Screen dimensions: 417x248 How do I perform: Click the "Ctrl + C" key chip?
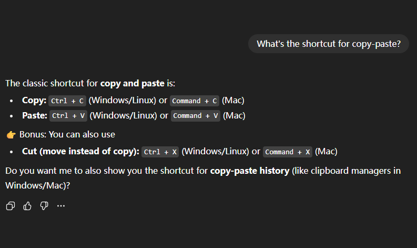pos(67,101)
